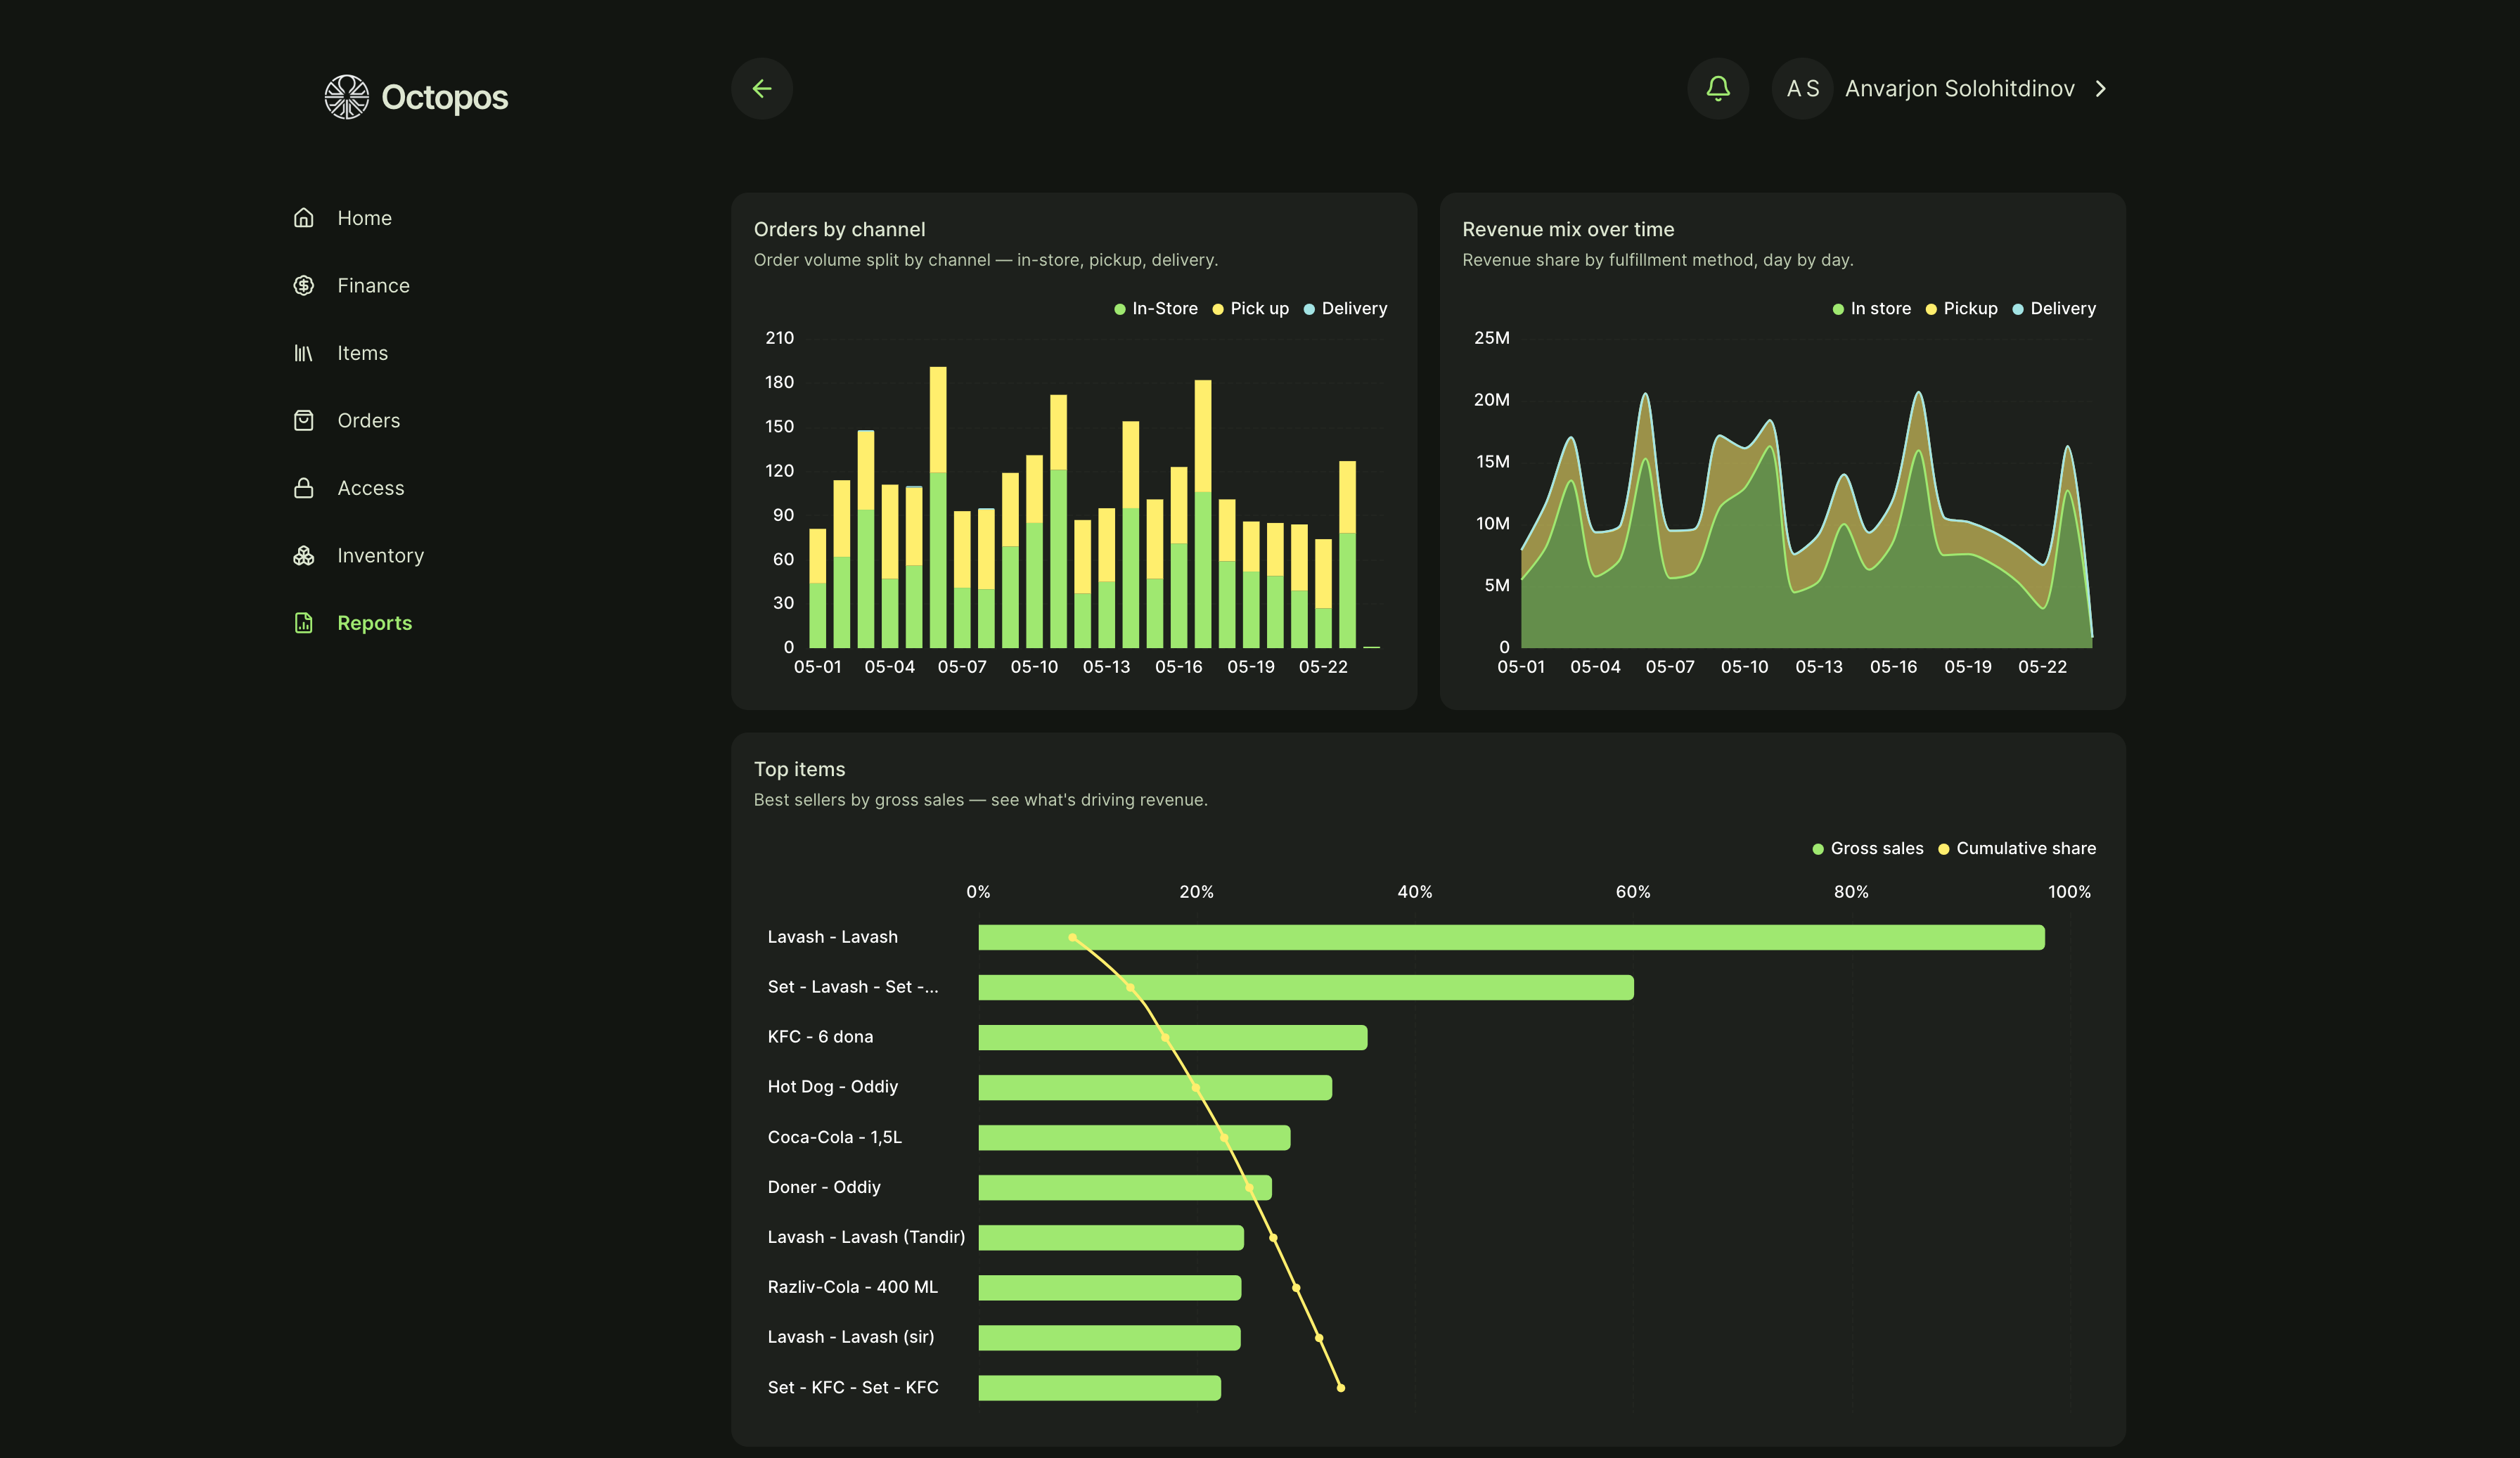Toggle Gross sales legend in Top items
2520x1458 pixels.
(1868, 849)
